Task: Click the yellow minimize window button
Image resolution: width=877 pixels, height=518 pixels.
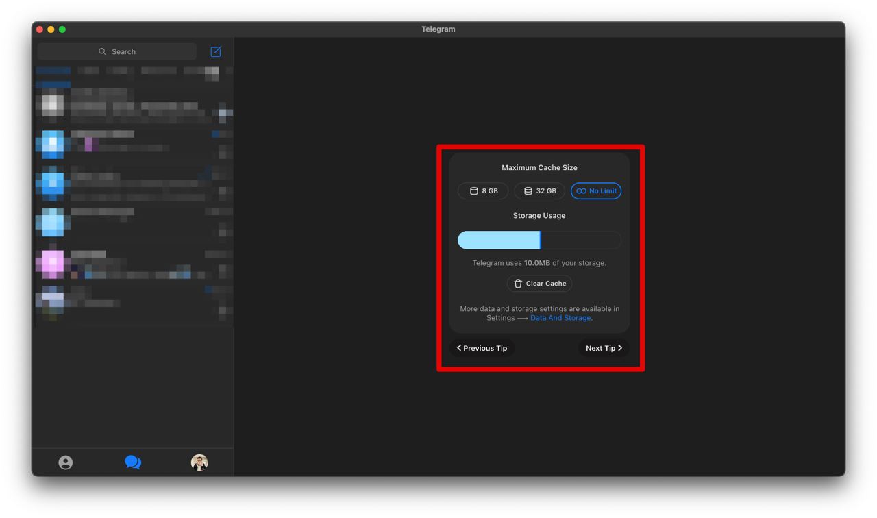Action: (51, 29)
